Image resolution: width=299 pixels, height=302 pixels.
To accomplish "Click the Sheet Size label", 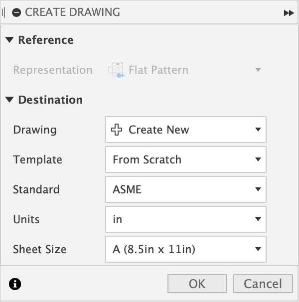I will (40, 249).
